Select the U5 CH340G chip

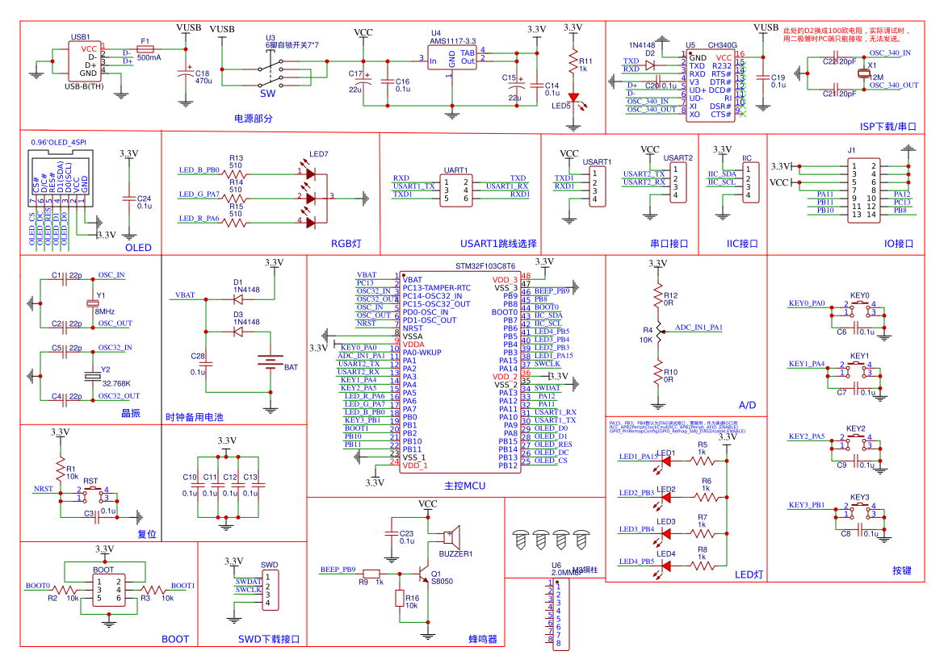coord(711,86)
